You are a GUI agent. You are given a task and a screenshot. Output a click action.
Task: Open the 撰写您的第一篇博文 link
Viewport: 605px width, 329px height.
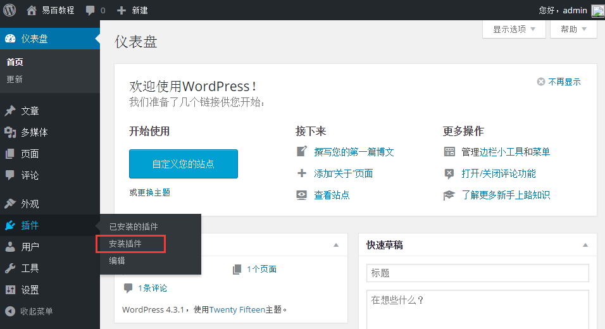tap(354, 152)
